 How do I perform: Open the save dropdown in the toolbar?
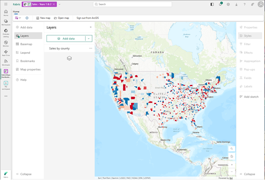(x=18, y=18)
